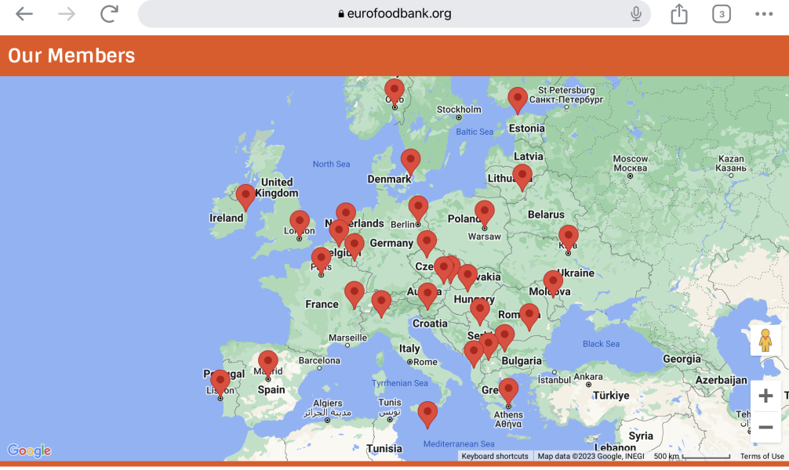789x470 pixels.
Task: Select the map pin over Denmark
Action: [411, 162]
